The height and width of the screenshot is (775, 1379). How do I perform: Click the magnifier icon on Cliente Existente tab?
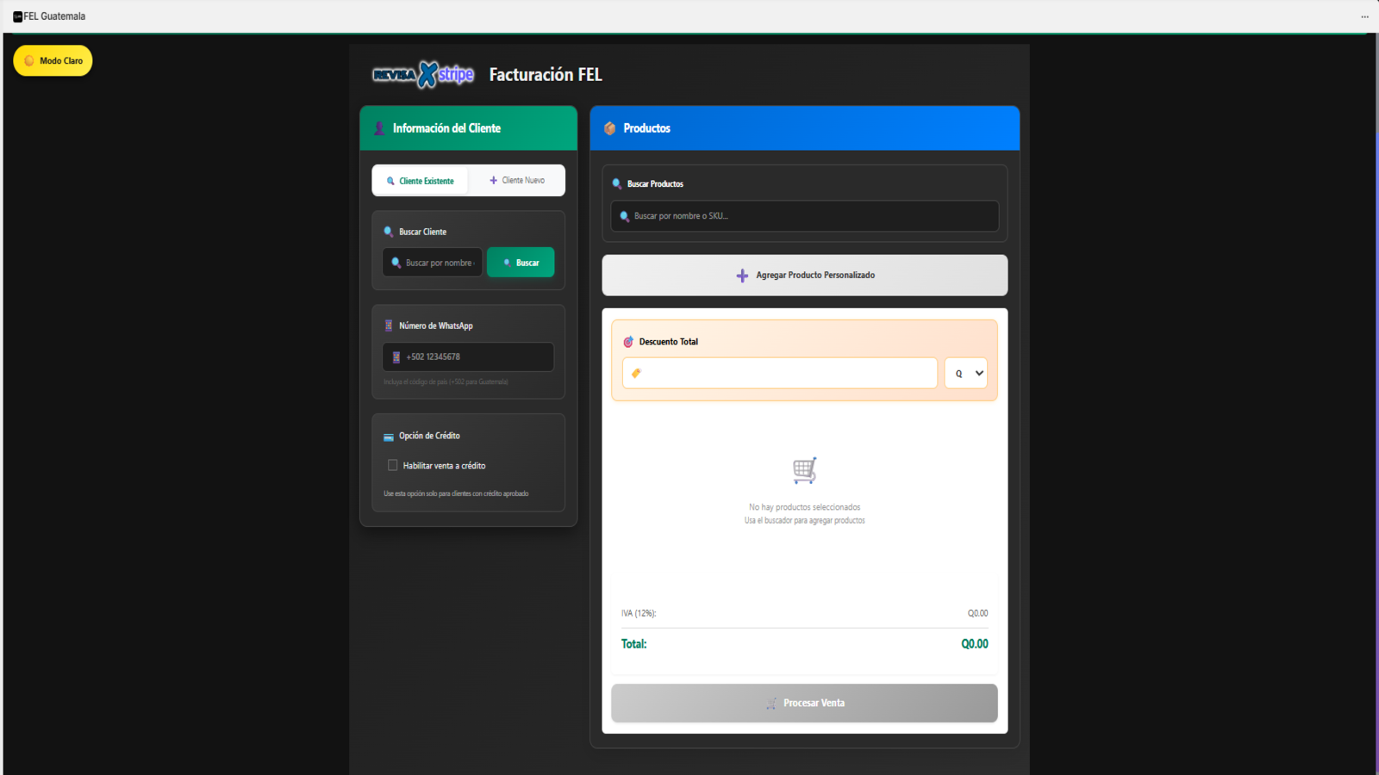390,181
